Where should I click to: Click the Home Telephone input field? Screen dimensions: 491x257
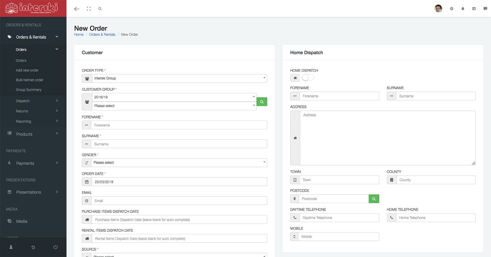(x=436, y=218)
